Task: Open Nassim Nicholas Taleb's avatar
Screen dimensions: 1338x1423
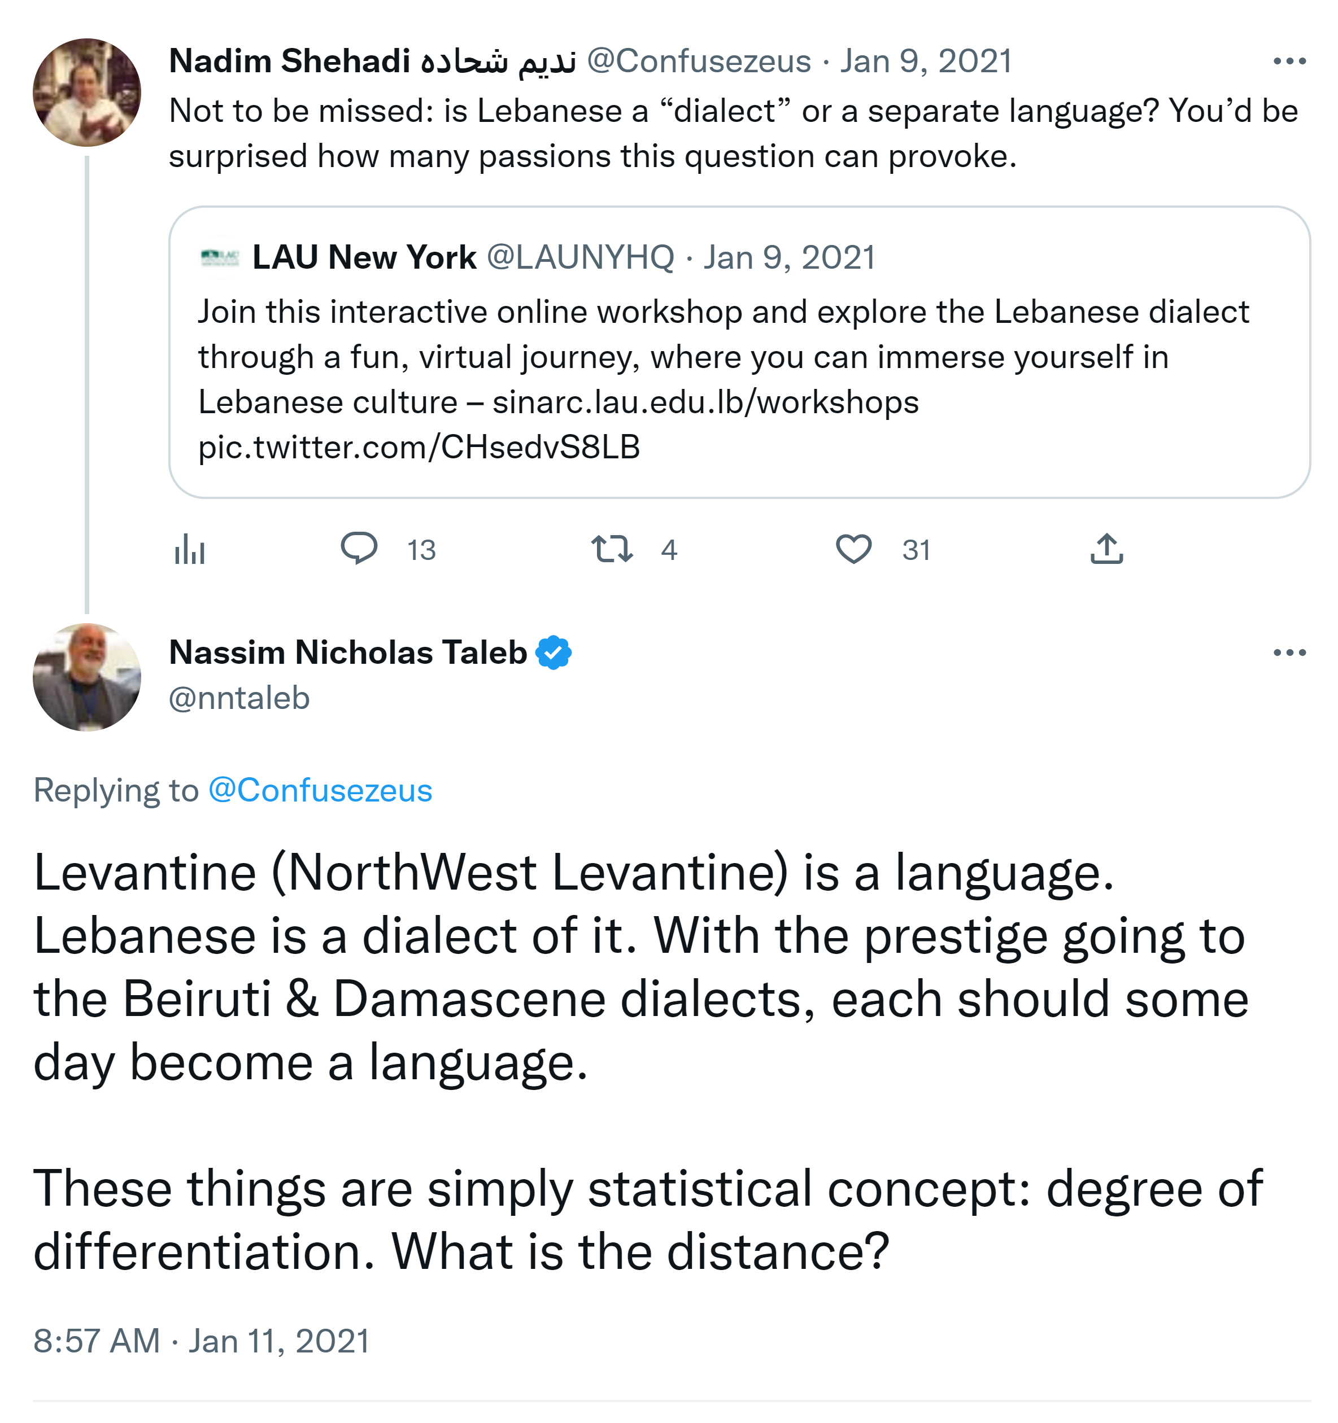Action: (x=86, y=677)
